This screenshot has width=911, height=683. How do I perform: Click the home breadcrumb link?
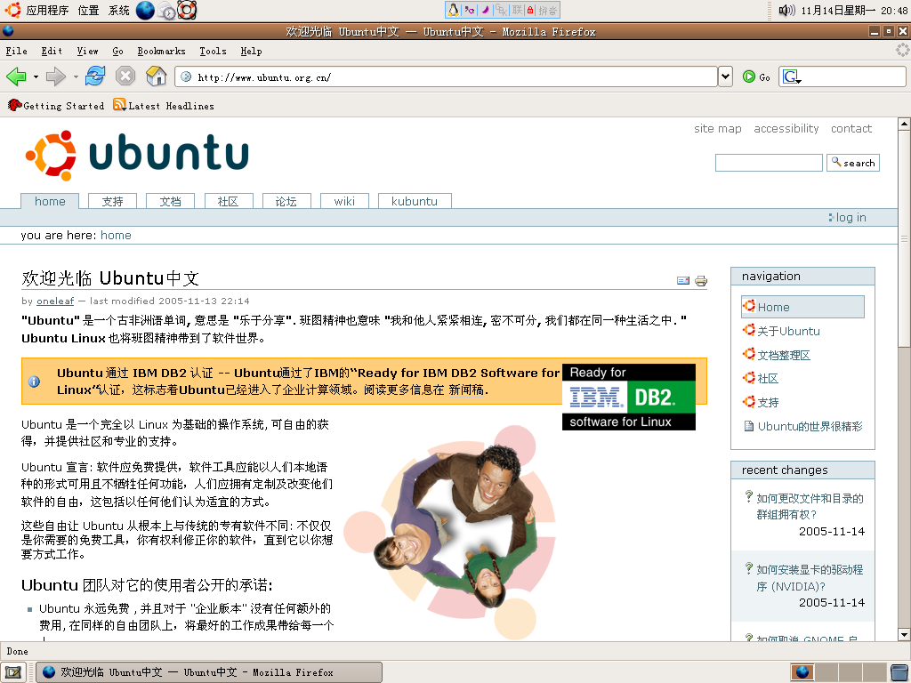[116, 235]
